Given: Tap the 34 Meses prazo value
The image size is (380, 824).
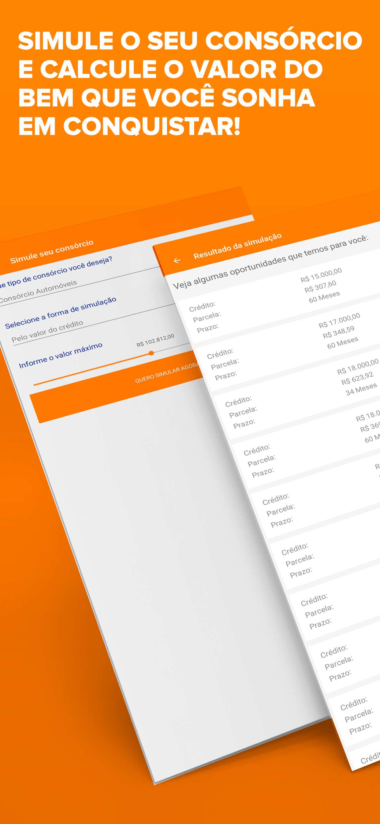Looking at the screenshot, I should (x=361, y=389).
